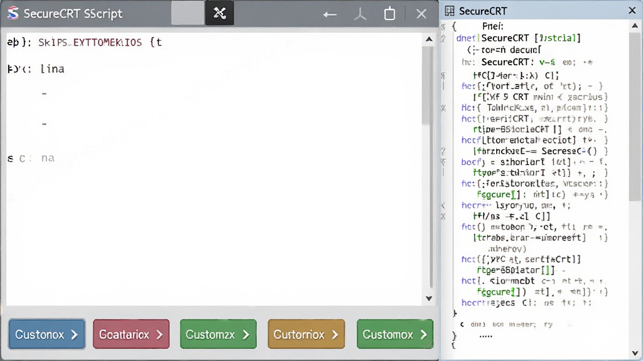Click the SecureCRT panel scrollbar thumb
643x361 pixels.
(x=635, y=117)
